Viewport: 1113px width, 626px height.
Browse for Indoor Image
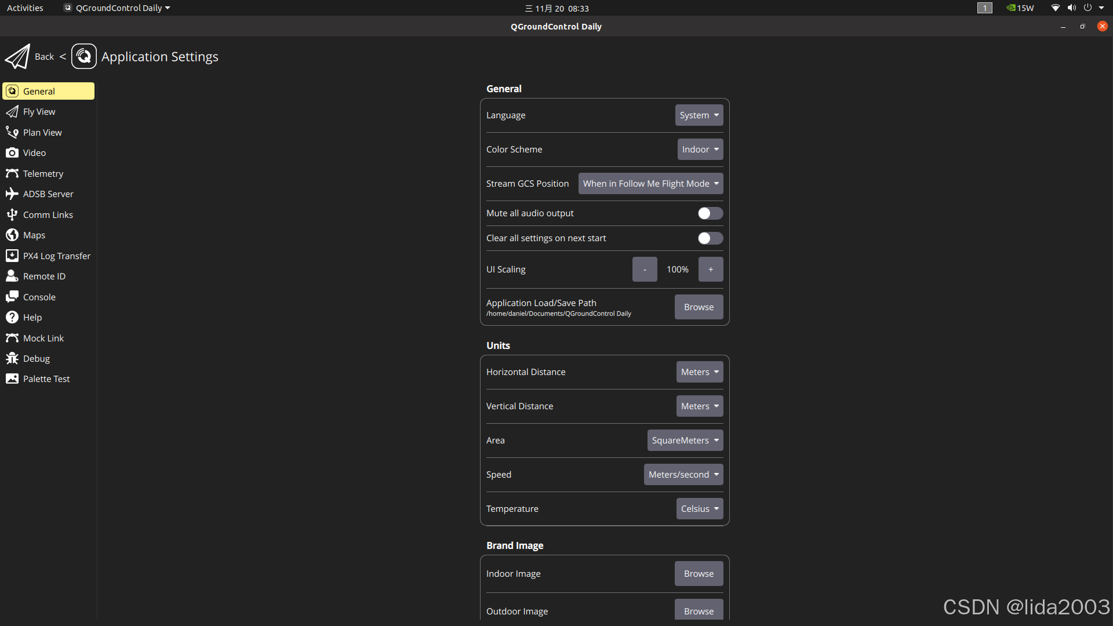coord(699,574)
